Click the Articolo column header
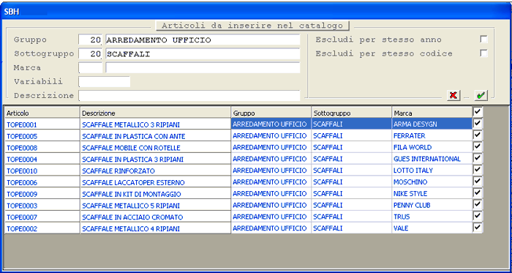The image size is (512, 273). click(x=42, y=113)
